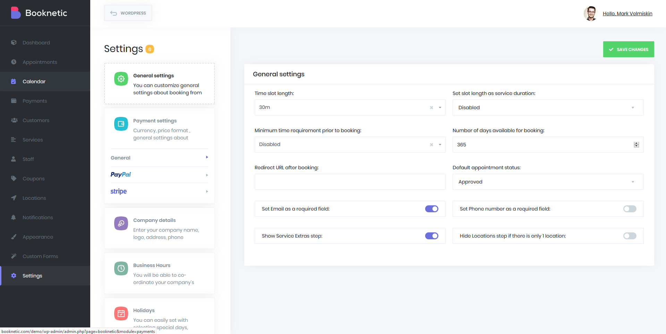This screenshot has width=666, height=334.
Task: Click the Notifications bell icon
Action: click(14, 217)
